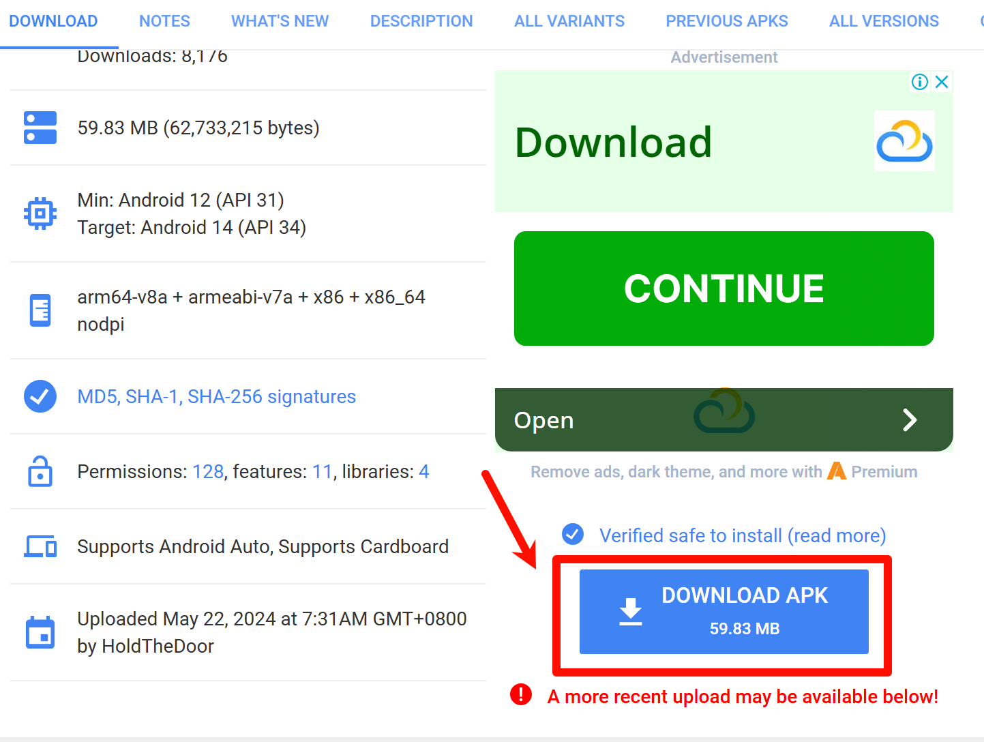Screen dimensions: 984x742
Task: Click the calendar upload date icon
Action: (40, 632)
